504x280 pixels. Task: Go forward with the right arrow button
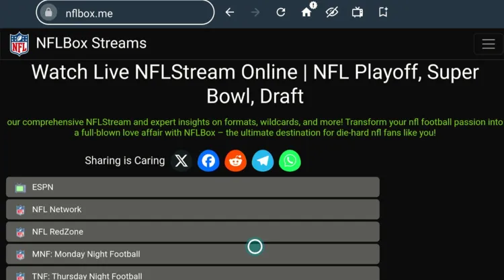[x=255, y=13]
